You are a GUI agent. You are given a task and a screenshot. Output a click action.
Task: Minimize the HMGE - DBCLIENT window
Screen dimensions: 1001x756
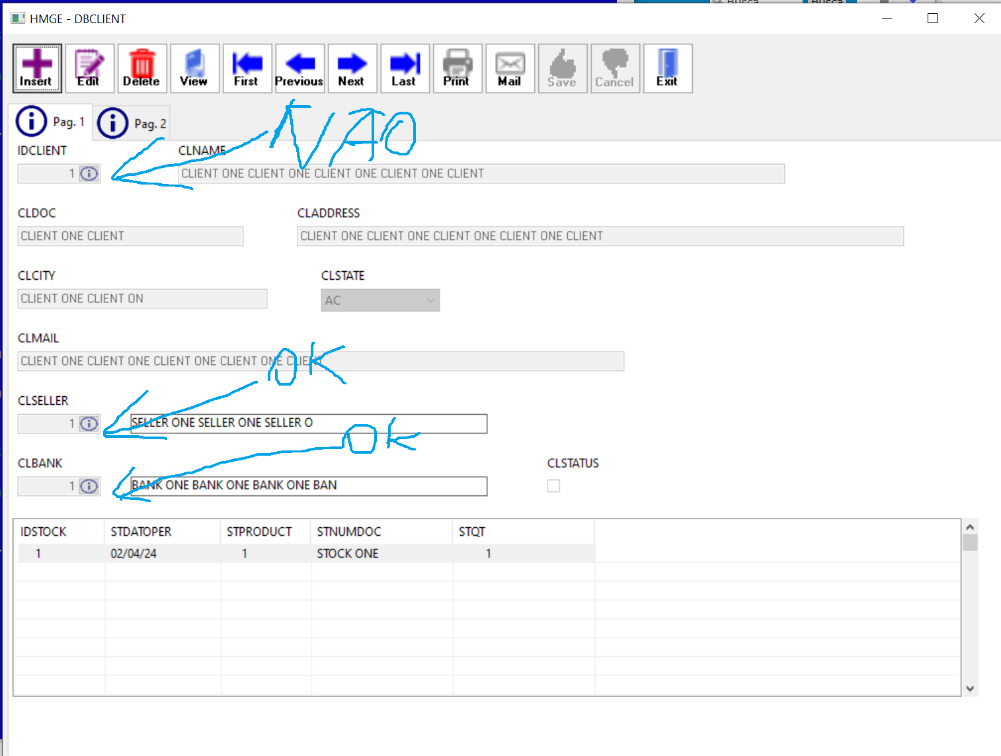(x=887, y=19)
